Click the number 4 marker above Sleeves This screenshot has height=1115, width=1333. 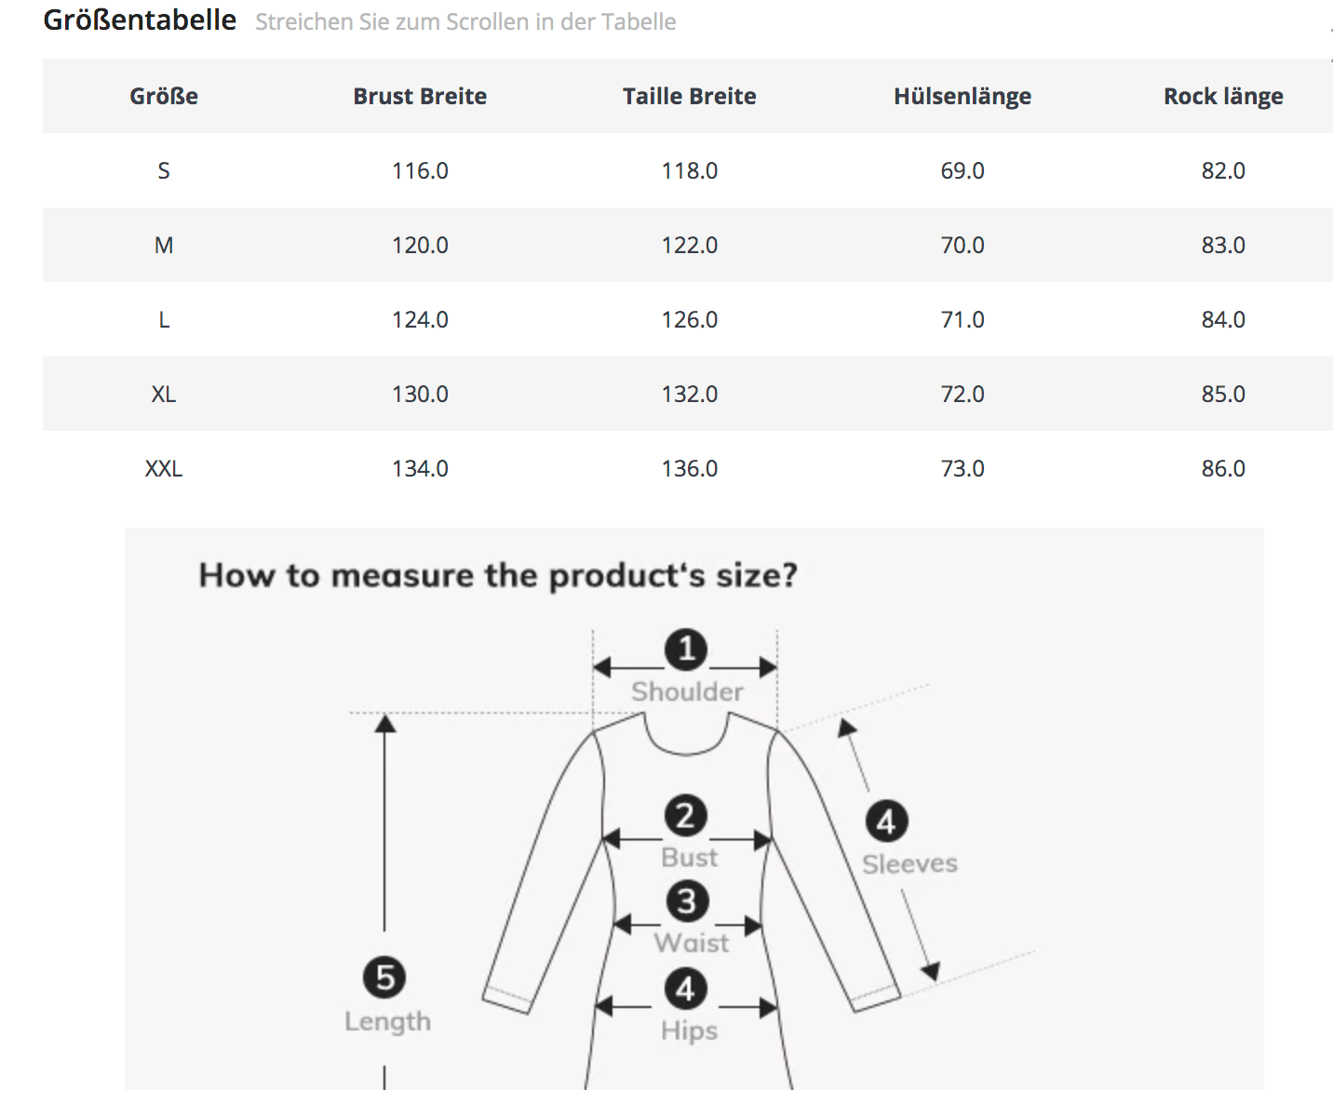tap(886, 822)
